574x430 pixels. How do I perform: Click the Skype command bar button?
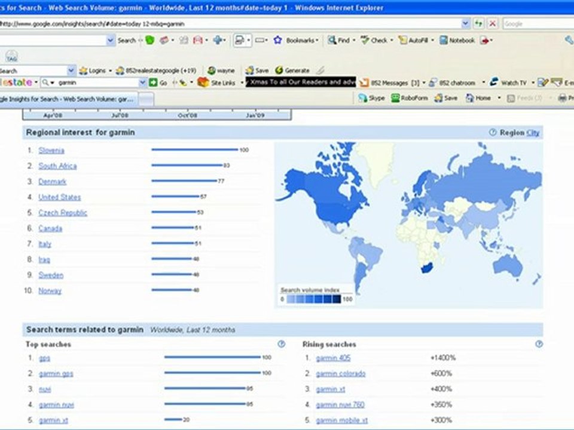[x=371, y=98]
